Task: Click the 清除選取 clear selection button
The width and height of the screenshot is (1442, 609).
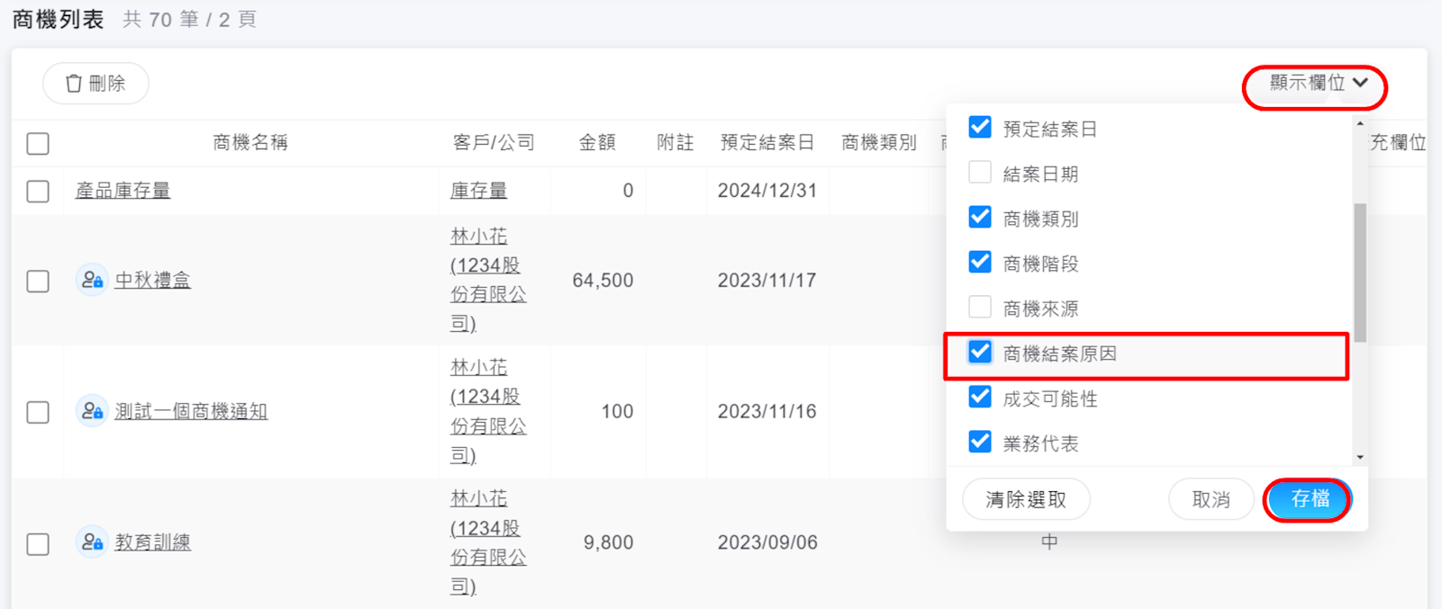Action: tap(1026, 499)
